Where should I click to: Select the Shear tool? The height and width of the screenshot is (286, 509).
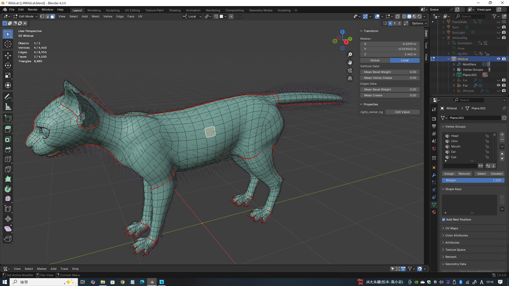[8, 229]
